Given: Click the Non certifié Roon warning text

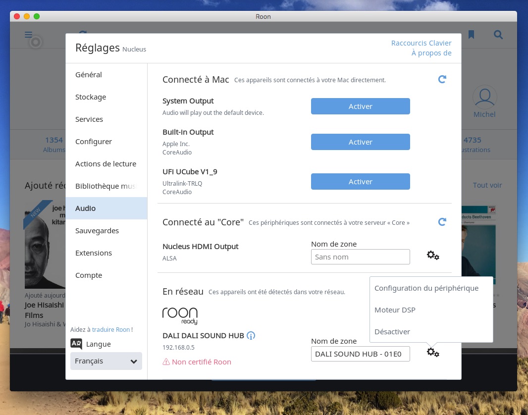Looking at the screenshot, I should 202,362.
